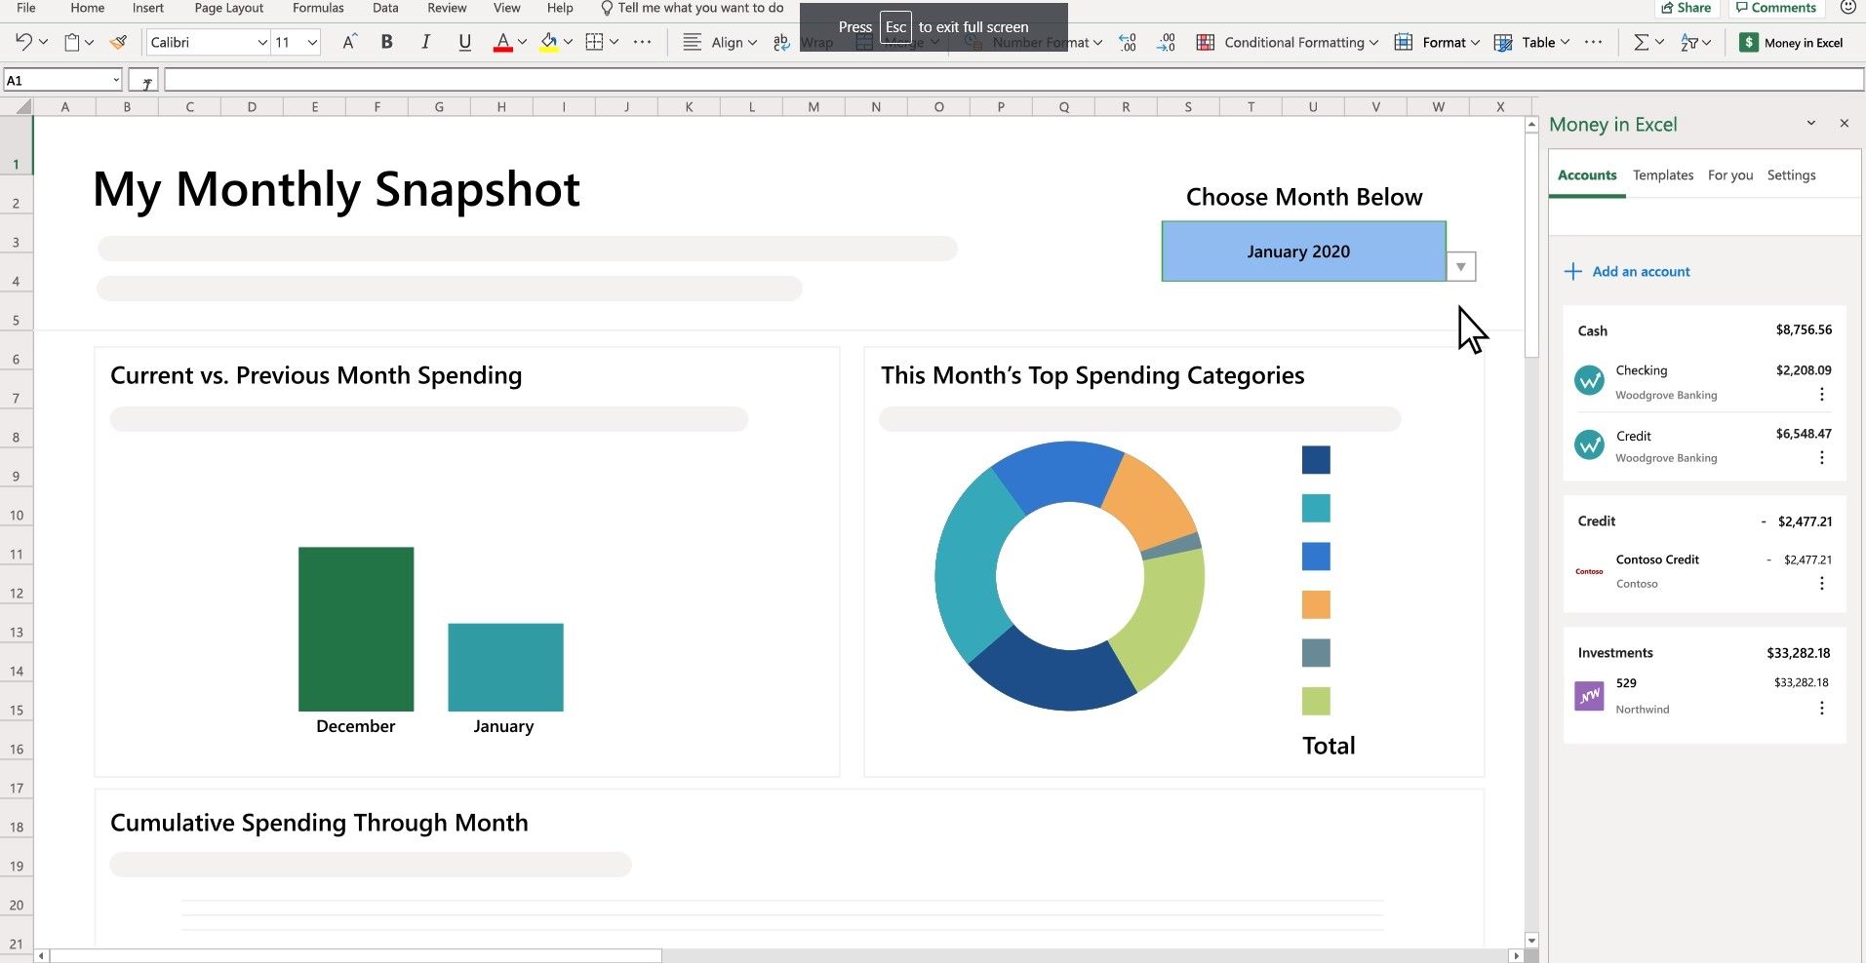The image size is (1866, 963).
Task: Collapse the Money in Excel pane chevron
Action: click(1810, 123)
